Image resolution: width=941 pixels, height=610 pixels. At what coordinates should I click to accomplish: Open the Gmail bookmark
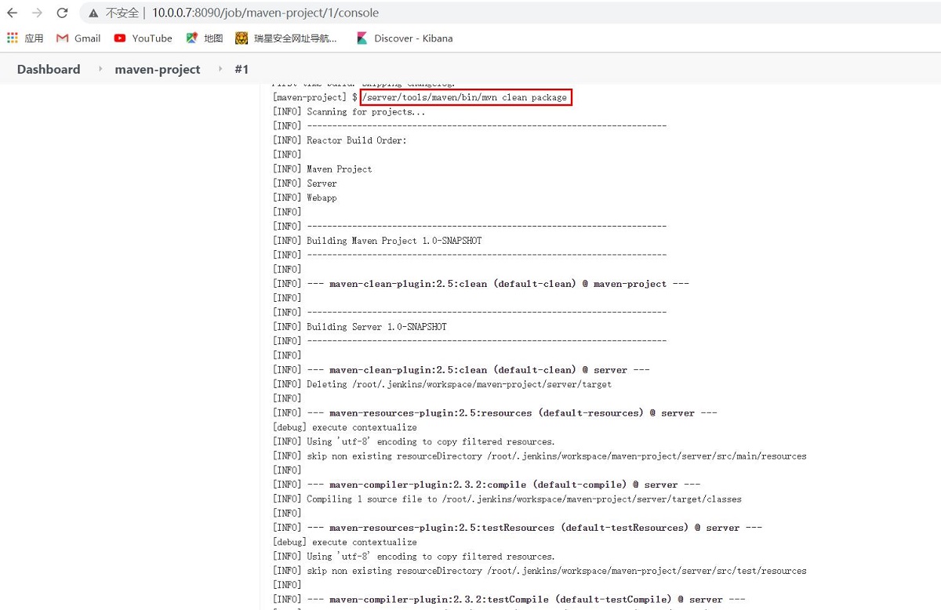click(x=78, y=38)
